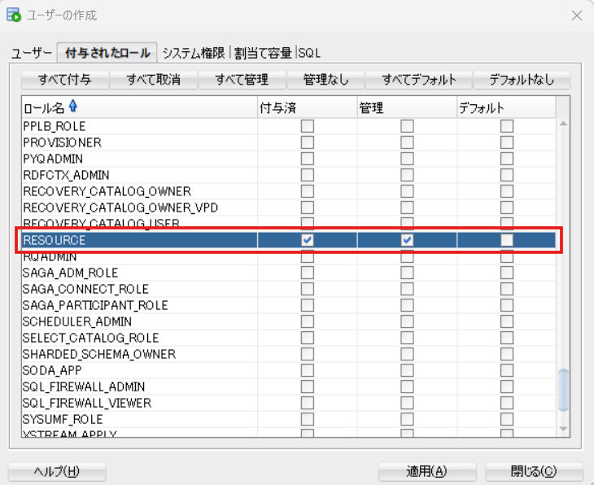Uncheck 管理 for RESOURCE role
The image size is (594, 485).
(407, 240)
